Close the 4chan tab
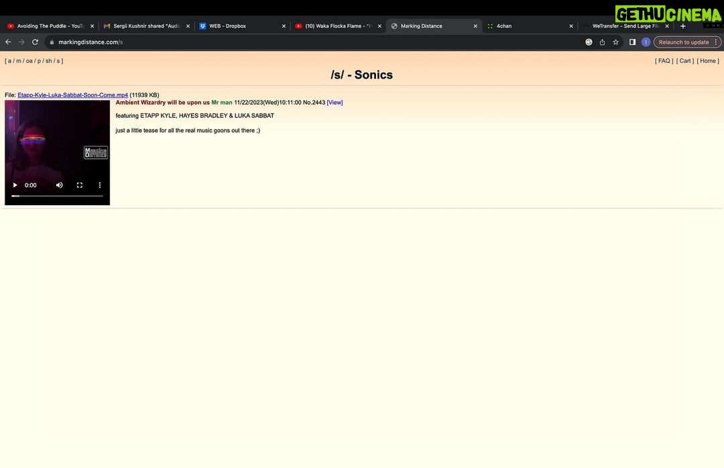The width and height of the screenshot is (724, 468). point(571,26)
